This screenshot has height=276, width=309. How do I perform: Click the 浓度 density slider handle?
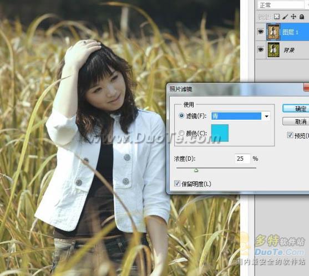(x=196, y=171)
